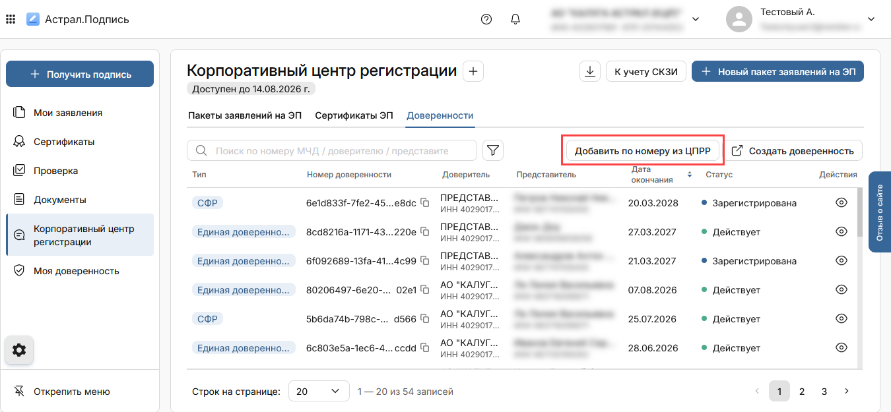Click the download icon button

click(589, 72)
